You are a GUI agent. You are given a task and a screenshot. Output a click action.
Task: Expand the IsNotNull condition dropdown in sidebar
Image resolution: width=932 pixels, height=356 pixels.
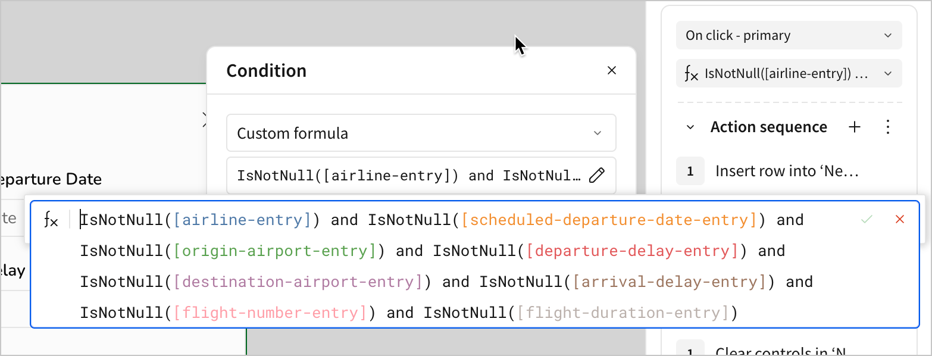[x=789, y=74]
